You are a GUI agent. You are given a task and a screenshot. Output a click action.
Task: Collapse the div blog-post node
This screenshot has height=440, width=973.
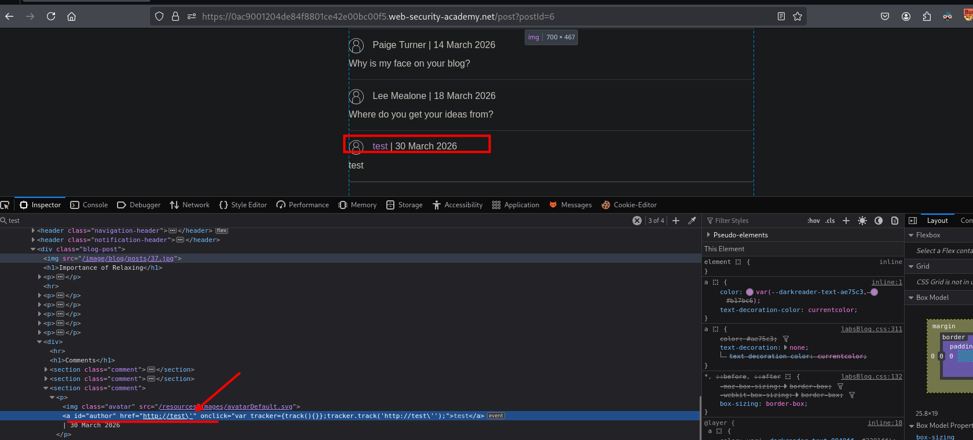pos(33,250)
